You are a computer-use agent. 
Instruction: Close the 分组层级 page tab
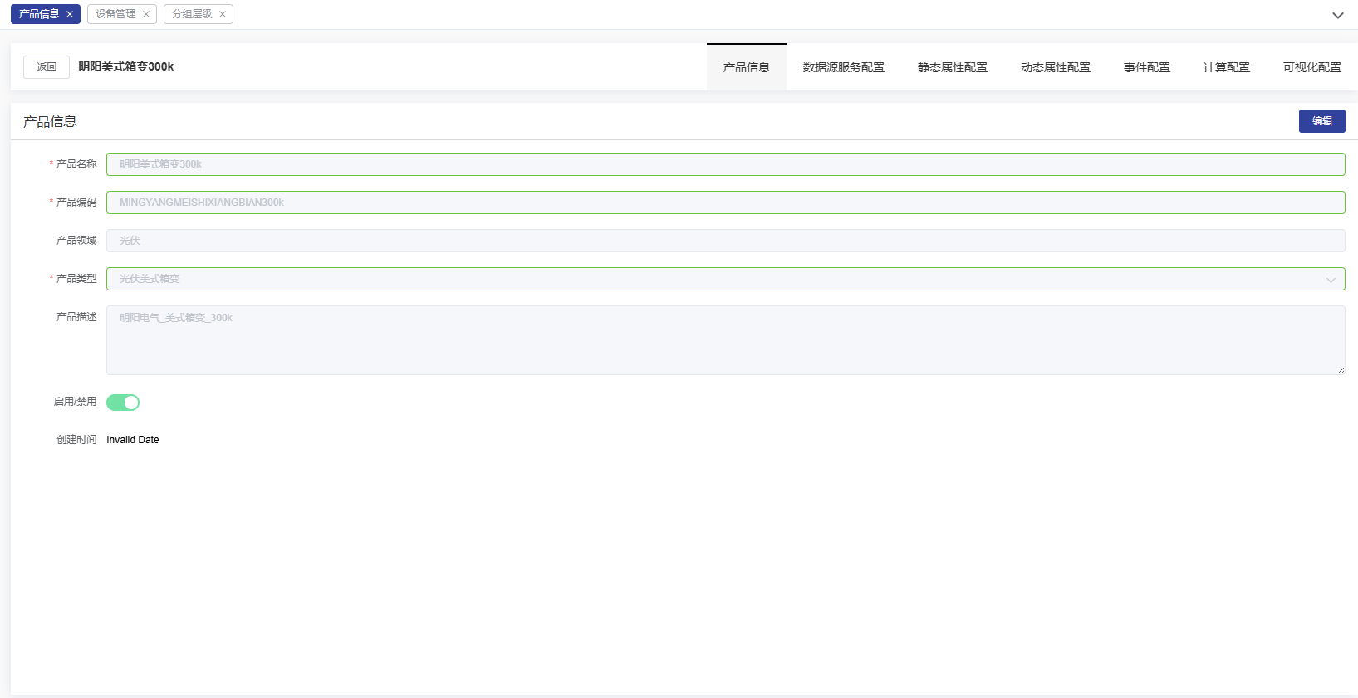coord(223,14)
